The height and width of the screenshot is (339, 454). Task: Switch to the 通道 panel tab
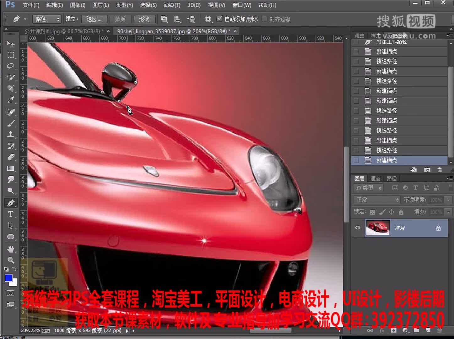(x=375, y=179)
